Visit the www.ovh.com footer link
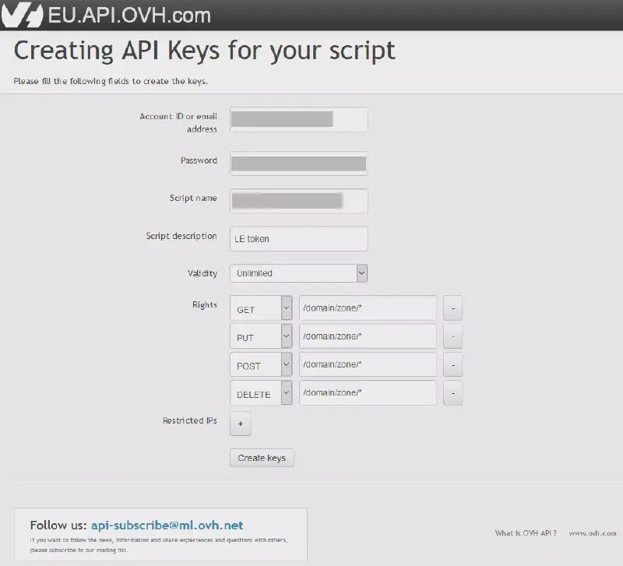 (593, 533)
